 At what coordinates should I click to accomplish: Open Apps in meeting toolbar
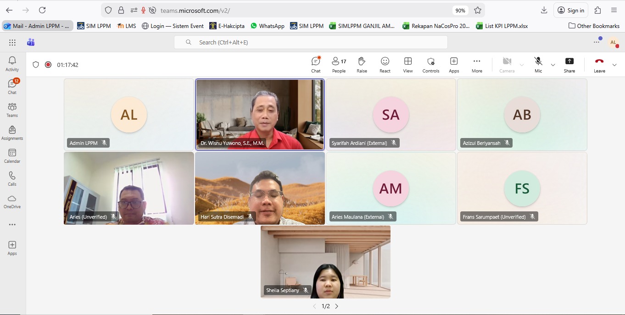[x=454, y=65]
